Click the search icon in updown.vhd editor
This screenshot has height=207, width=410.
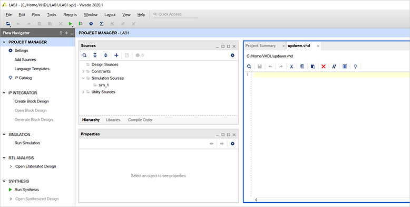pos(249,67)
